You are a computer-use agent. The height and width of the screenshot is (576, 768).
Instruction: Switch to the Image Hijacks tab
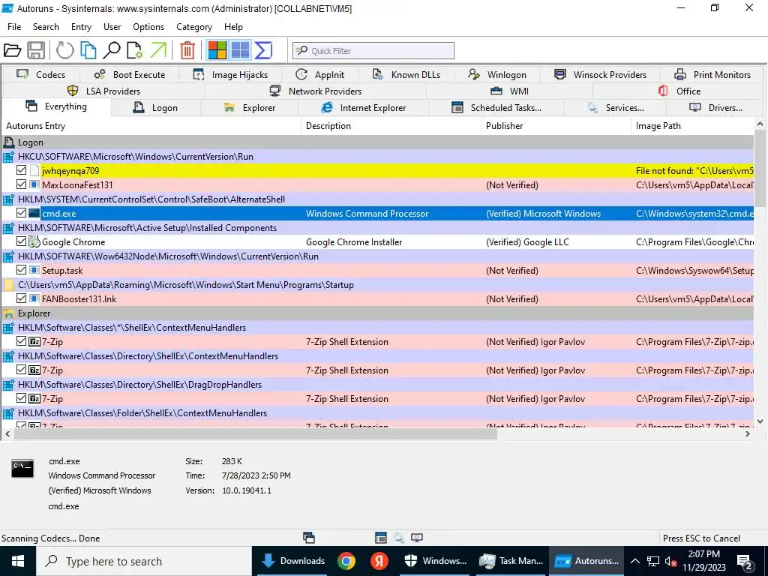(230, 74)
